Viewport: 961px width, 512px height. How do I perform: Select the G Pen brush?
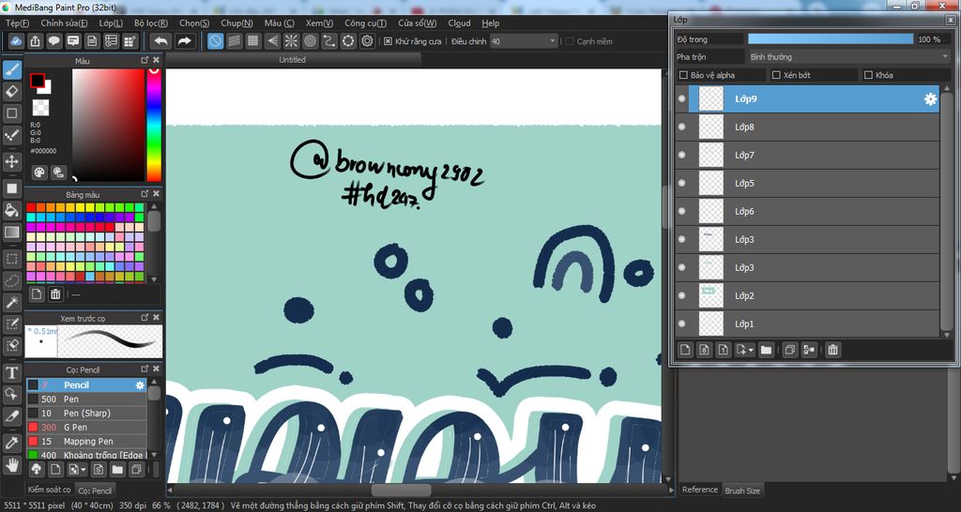[86, 427]
